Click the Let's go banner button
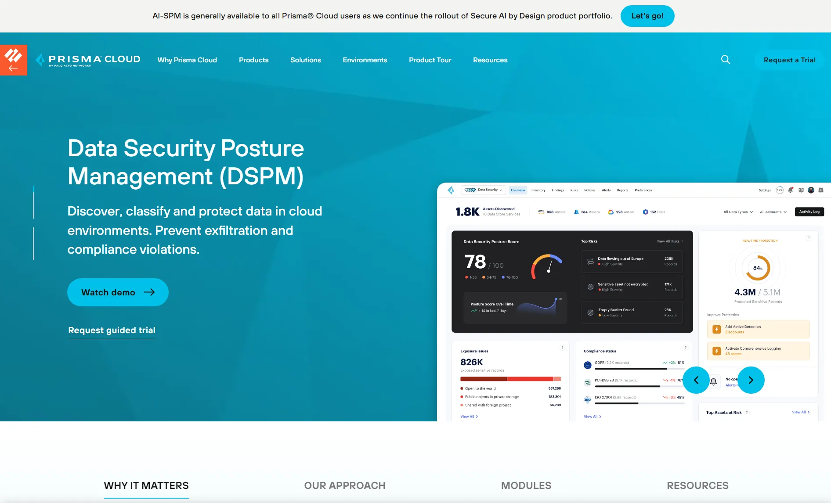 [x=647, y=16]
